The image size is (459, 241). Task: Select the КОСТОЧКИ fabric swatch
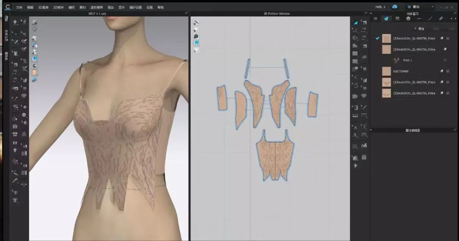coord(386,71)
